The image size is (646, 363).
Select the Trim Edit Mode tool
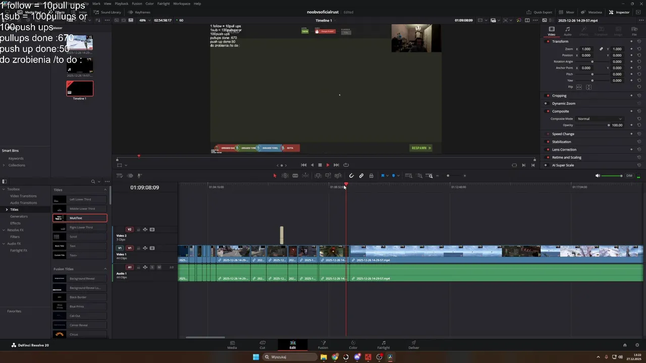(x=285, y=175)
